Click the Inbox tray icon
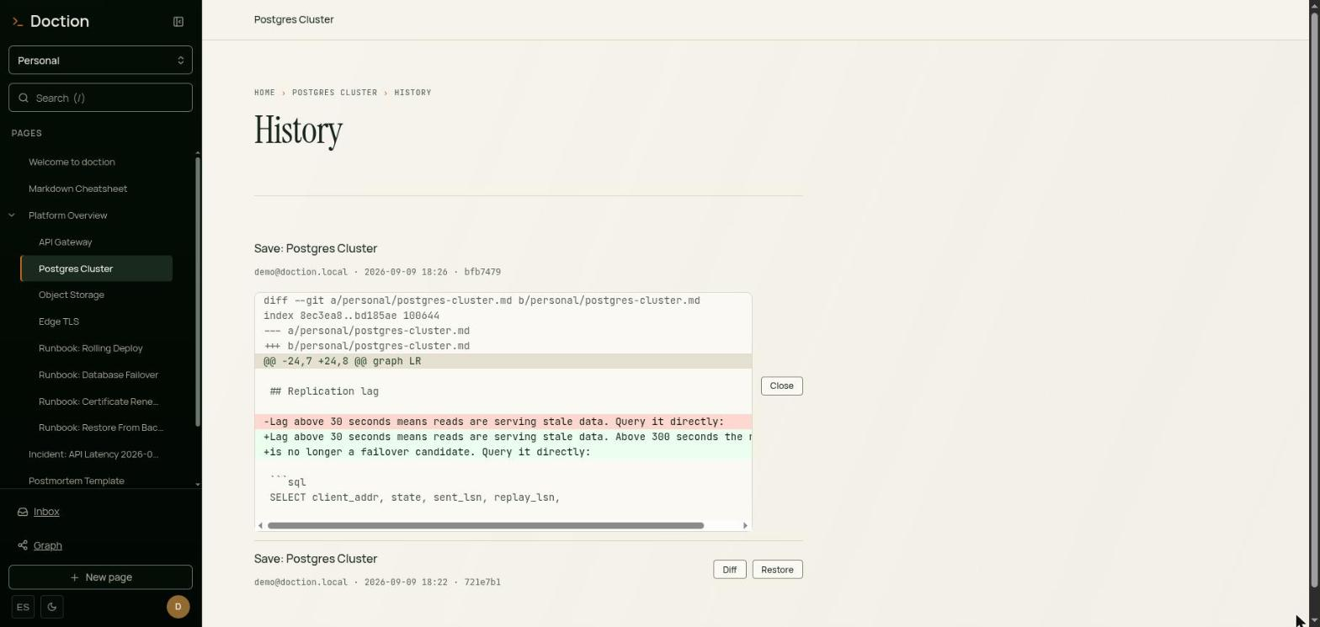 pyautogui.click(x=23, y=512)
